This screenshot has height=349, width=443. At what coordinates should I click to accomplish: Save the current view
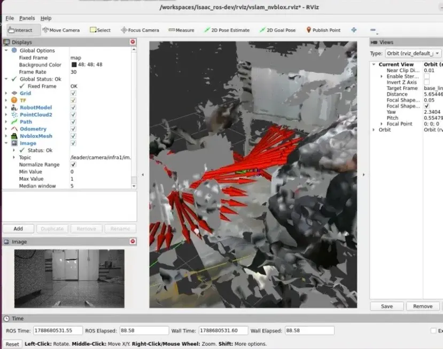387,306
